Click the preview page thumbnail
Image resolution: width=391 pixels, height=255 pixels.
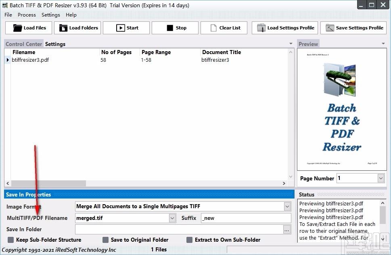[x=342, y=109]
